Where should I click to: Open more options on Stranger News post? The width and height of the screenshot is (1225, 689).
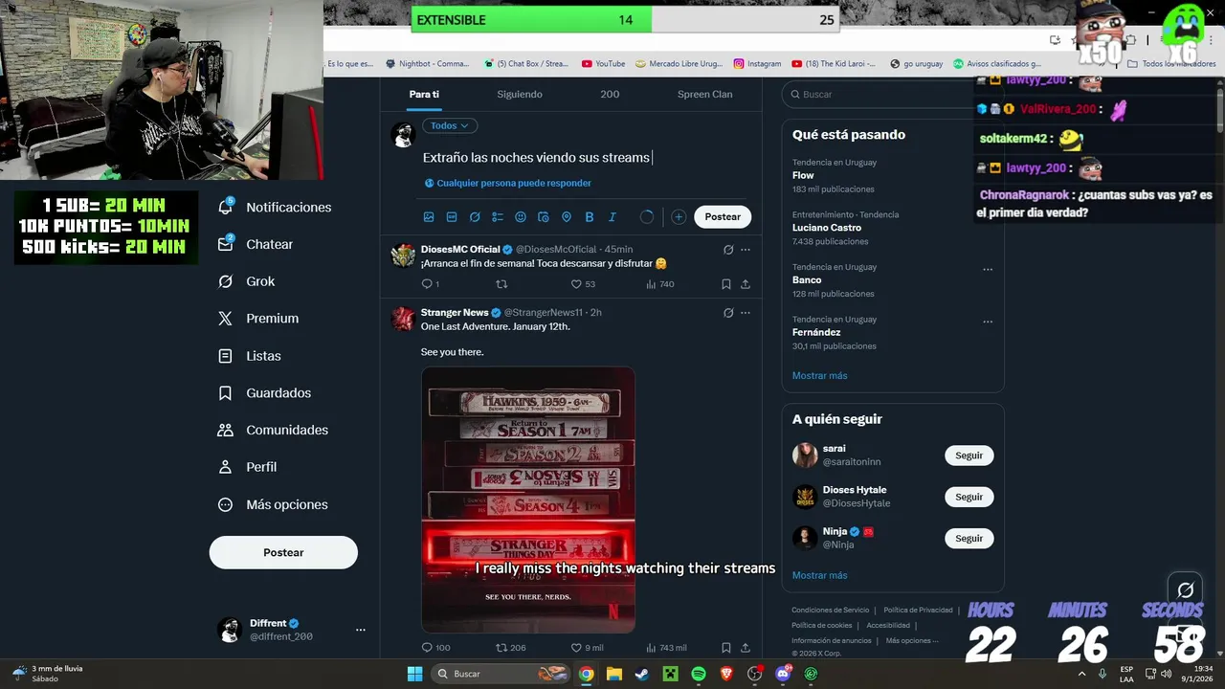tap(746, 313)
